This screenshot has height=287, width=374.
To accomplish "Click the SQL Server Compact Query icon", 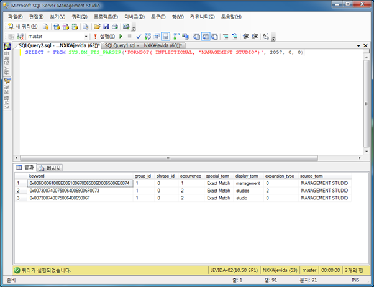I will (85, 27).
